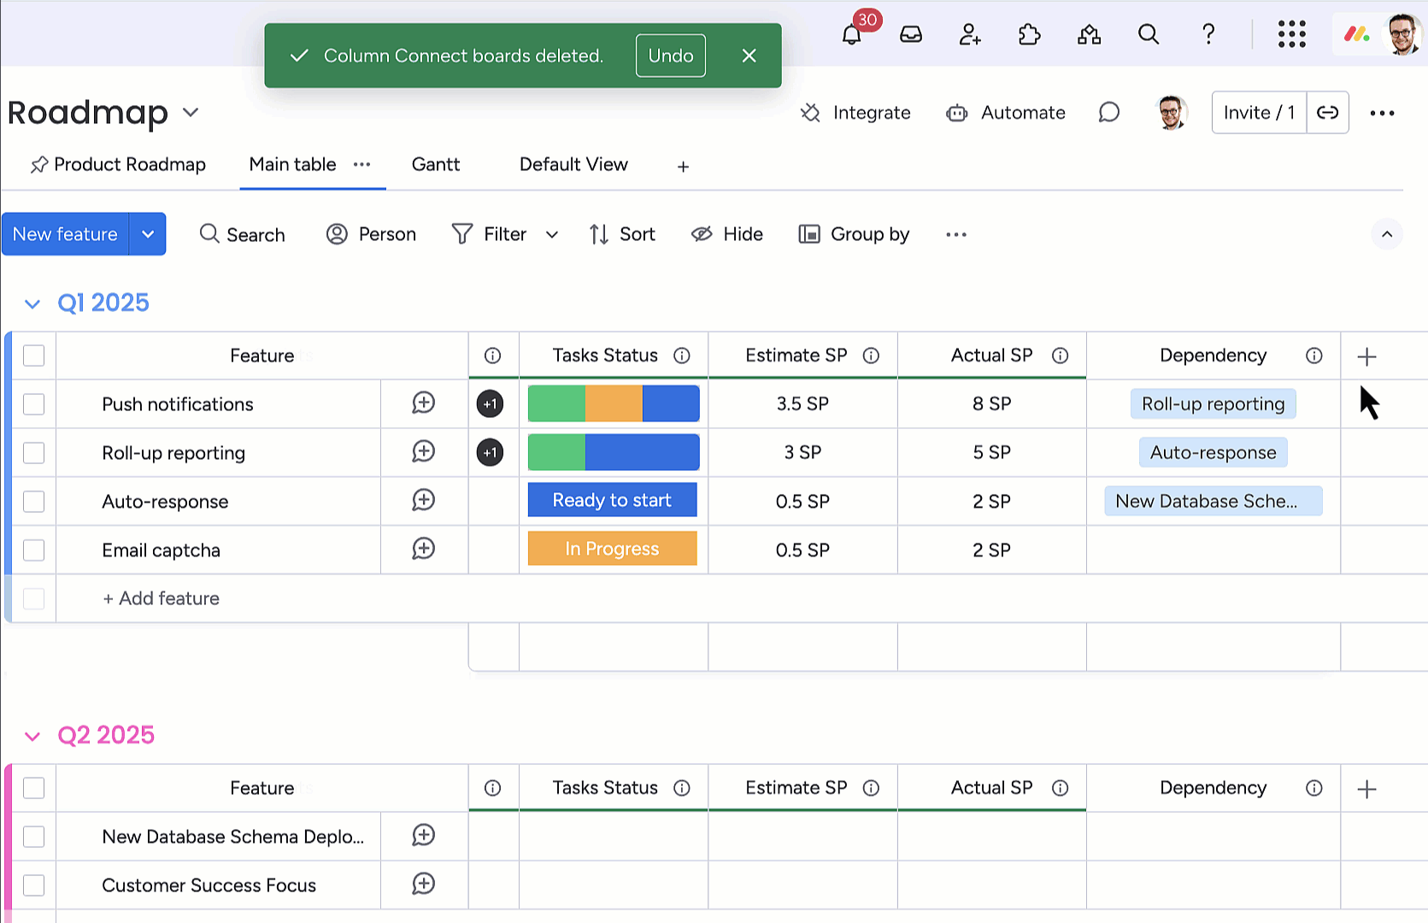Viewport: 1428px width, 923px height.
Task: Collapse the Q1 2025 group
Action: click(x=32, y=304)
